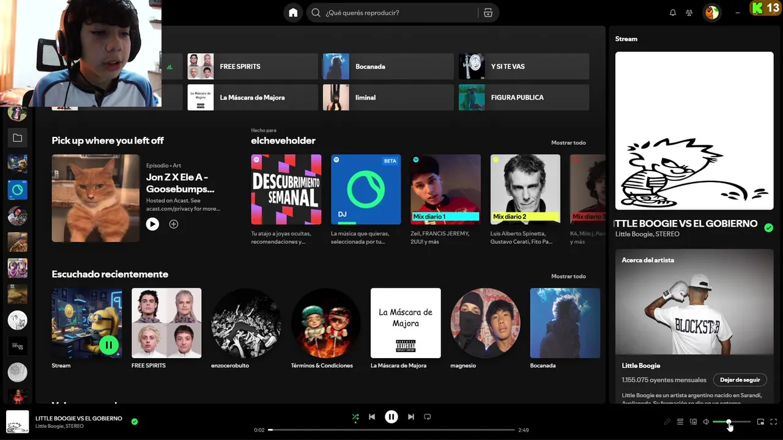This screenshot has height=440, width=783.
Task: Open DJ playlist in library sidebar
Action: click(17, 190)
